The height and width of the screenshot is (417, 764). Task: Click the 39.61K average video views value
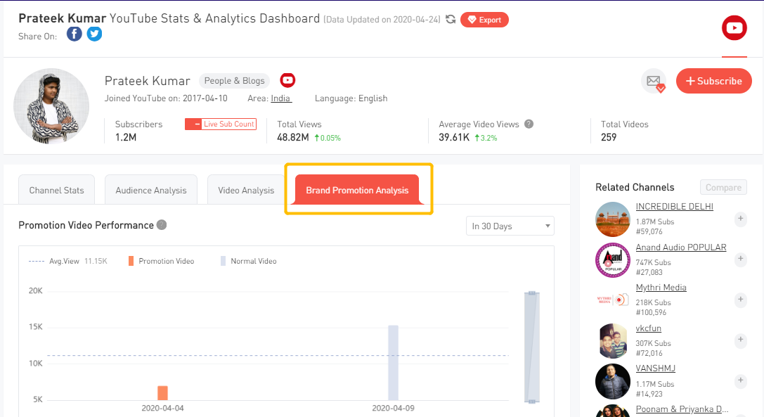[x=454, y=138]
